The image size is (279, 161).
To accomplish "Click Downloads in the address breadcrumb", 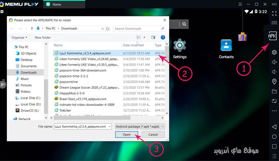I will (x=69, y=28).
